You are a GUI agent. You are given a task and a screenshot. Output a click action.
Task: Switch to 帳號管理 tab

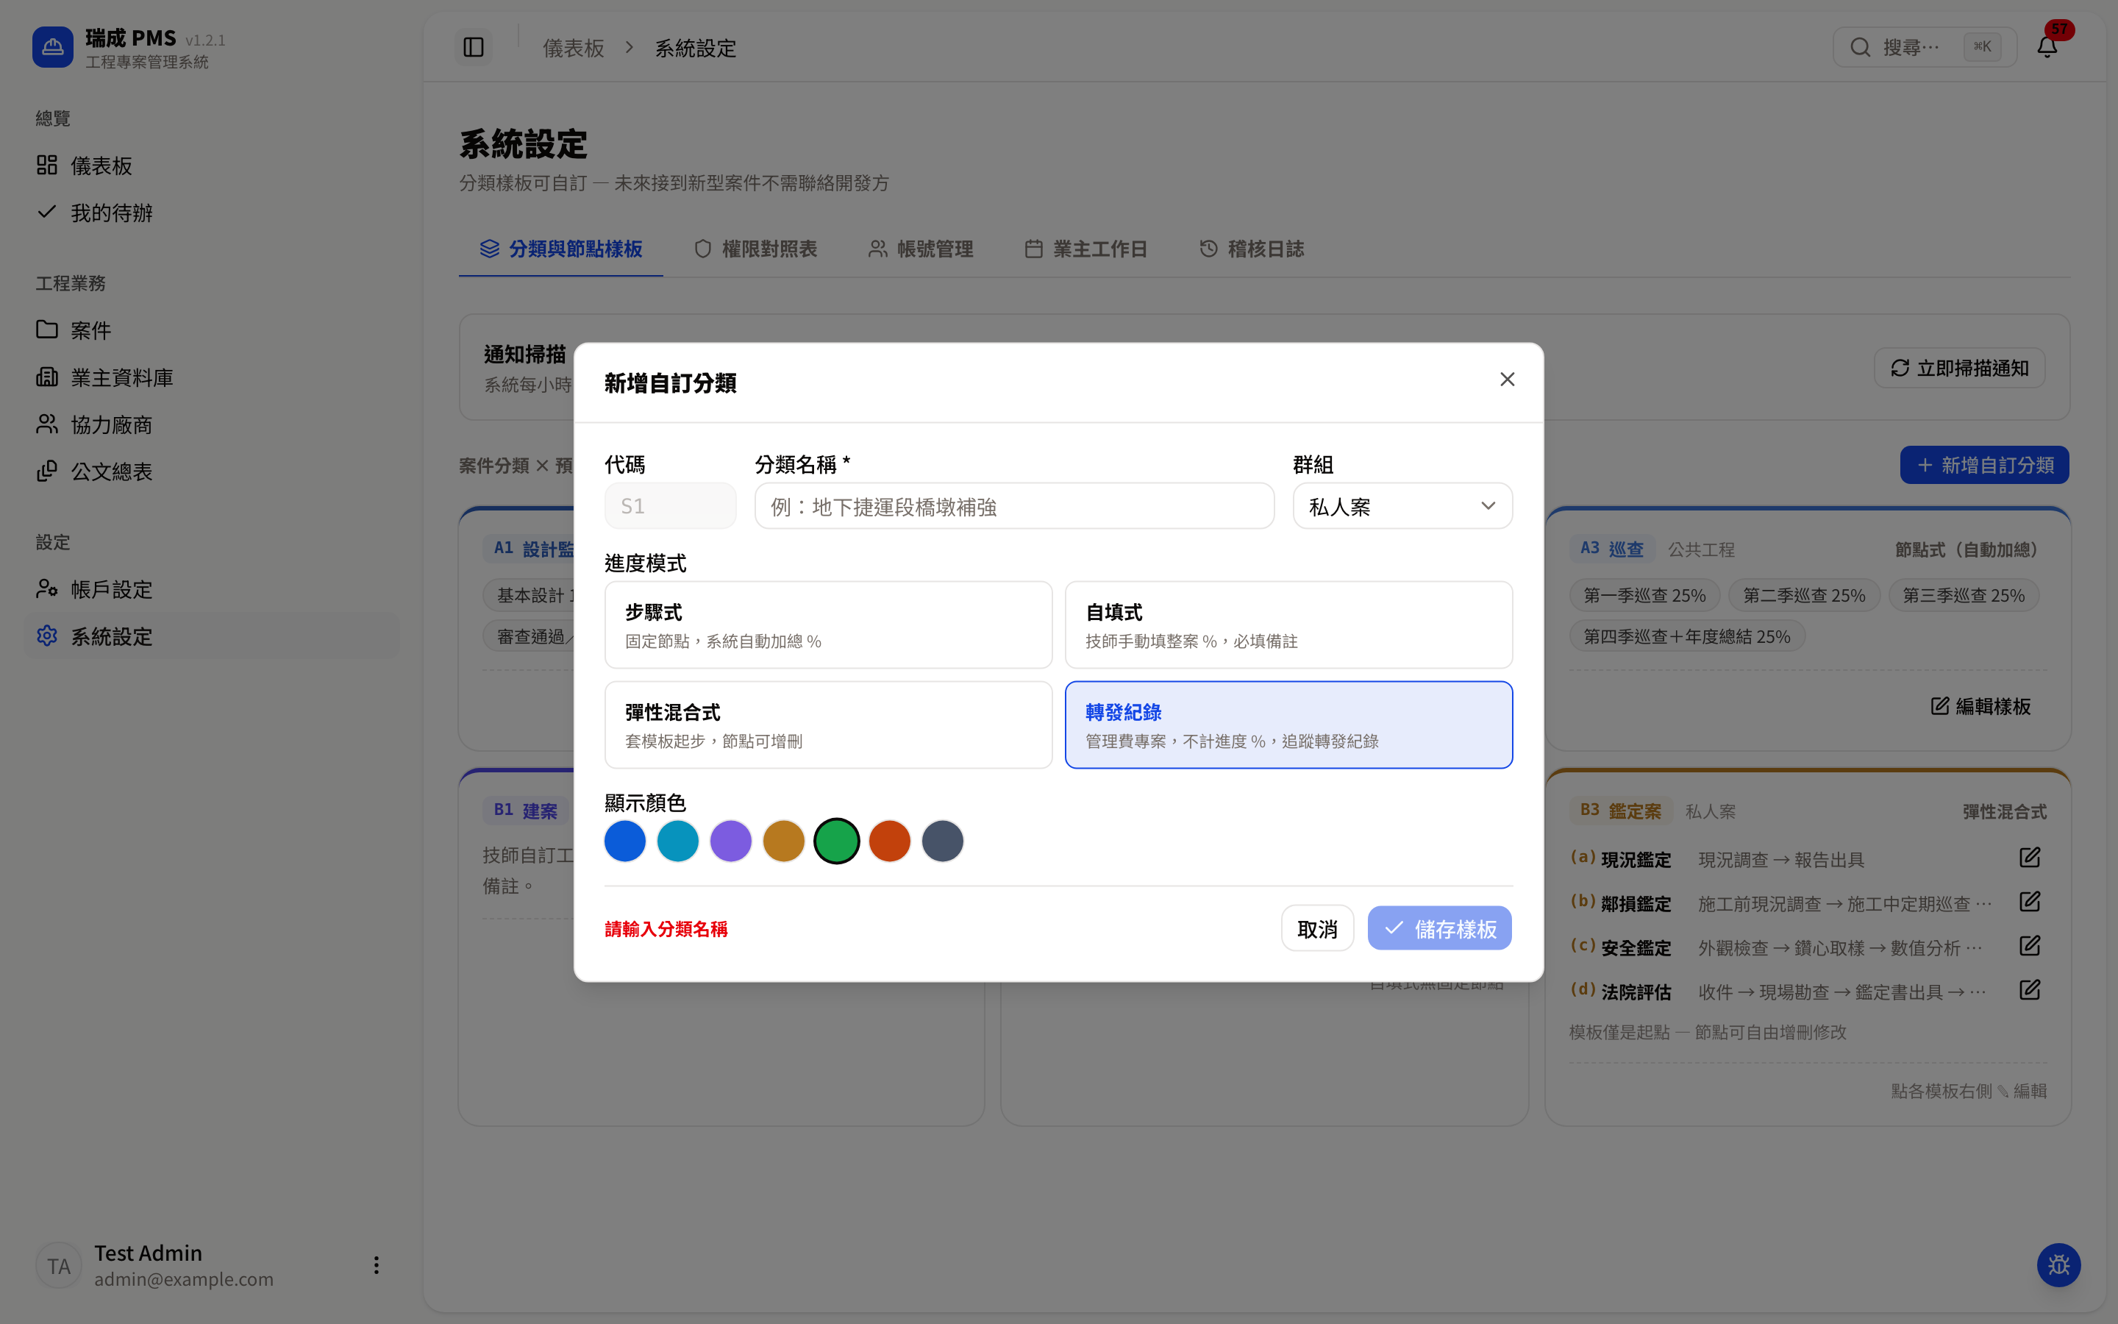921,249
